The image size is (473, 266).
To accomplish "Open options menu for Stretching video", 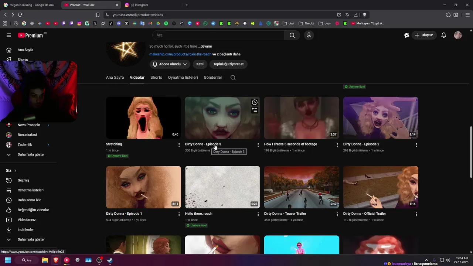I will pyautogui.click(x=179, y=145).
